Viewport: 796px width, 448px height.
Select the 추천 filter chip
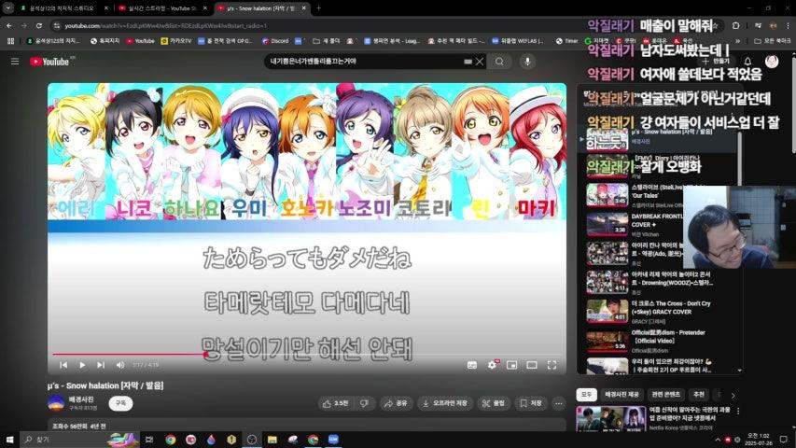click(x=699, y=395)
